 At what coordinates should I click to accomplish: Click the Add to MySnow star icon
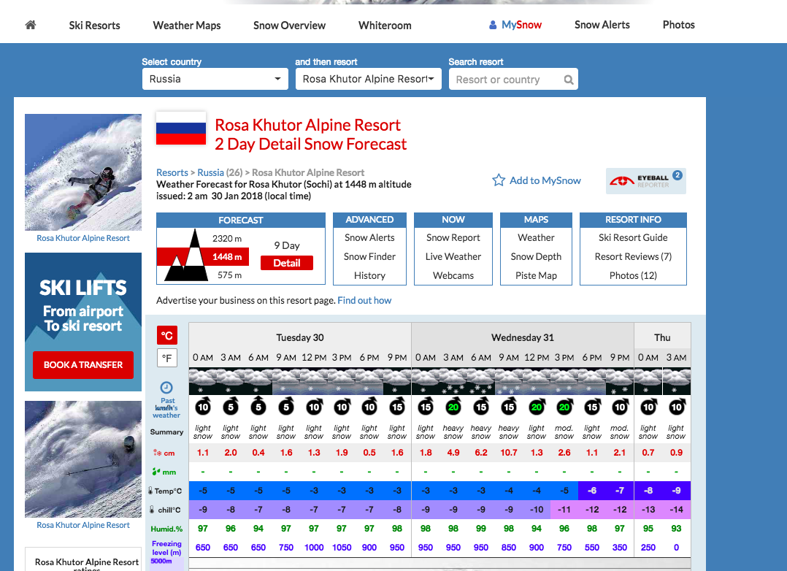pyautogui.click(x=499, y=180)
